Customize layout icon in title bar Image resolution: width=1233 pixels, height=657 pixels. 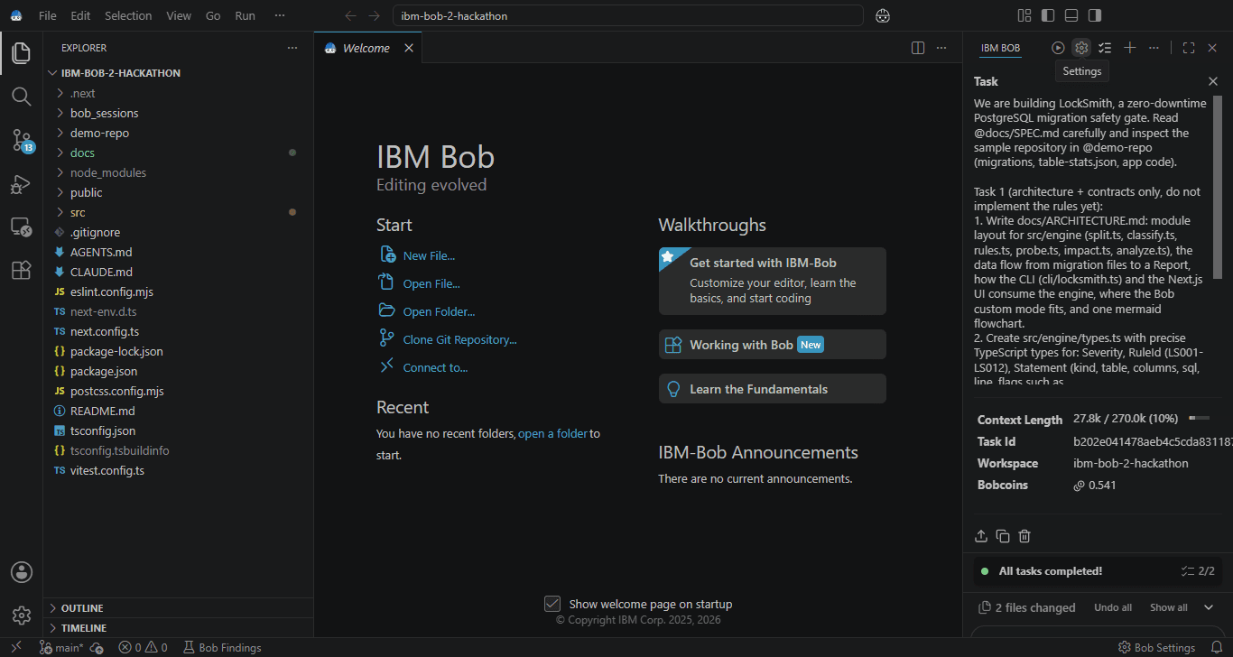[x=1024, y=15]
